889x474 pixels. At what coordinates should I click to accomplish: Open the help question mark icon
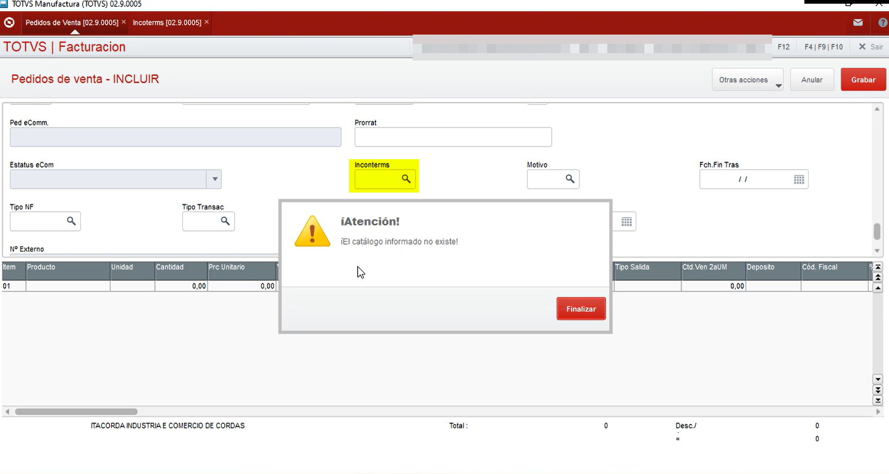pyautogui.click(x=882, y=22)
